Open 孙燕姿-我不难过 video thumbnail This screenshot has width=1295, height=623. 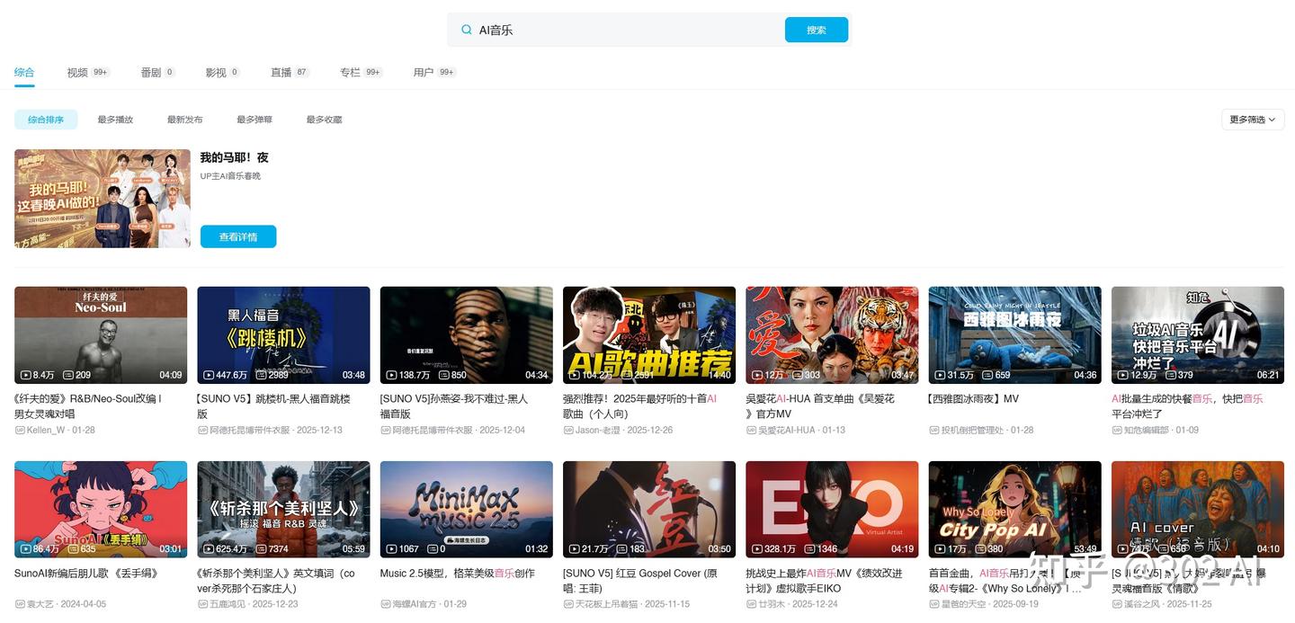(x=467, y=335)
